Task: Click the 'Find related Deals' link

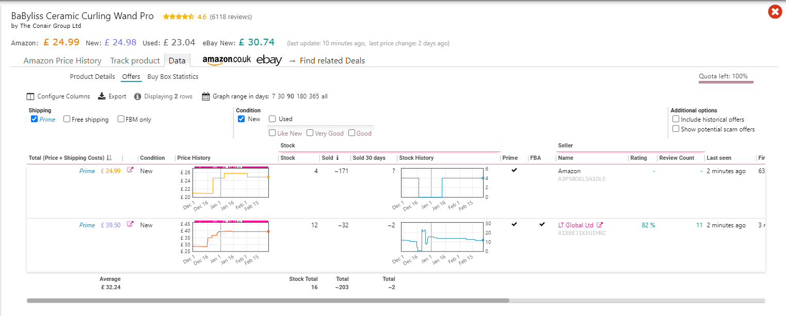Action: 332,60
